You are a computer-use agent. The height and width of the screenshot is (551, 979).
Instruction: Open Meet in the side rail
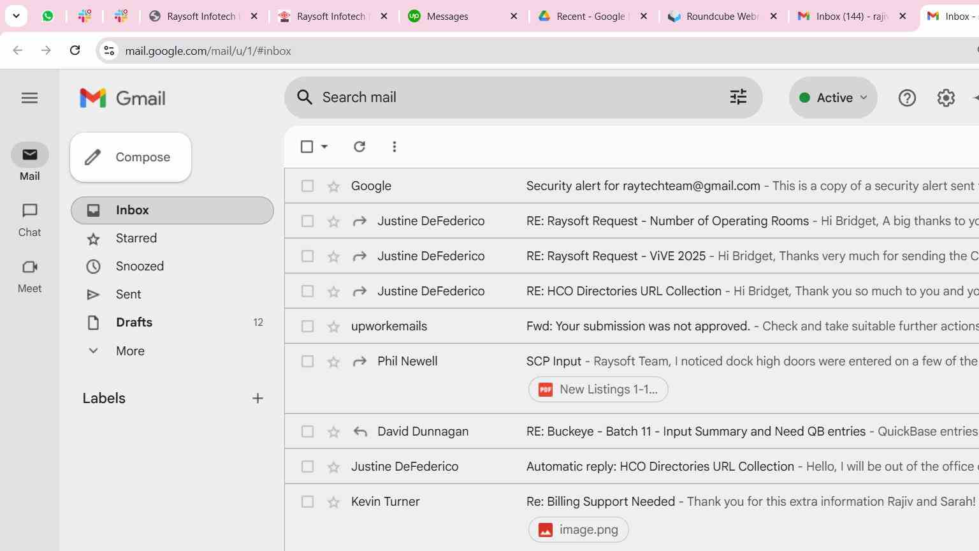pyautogui.click(x=29, y=276)
